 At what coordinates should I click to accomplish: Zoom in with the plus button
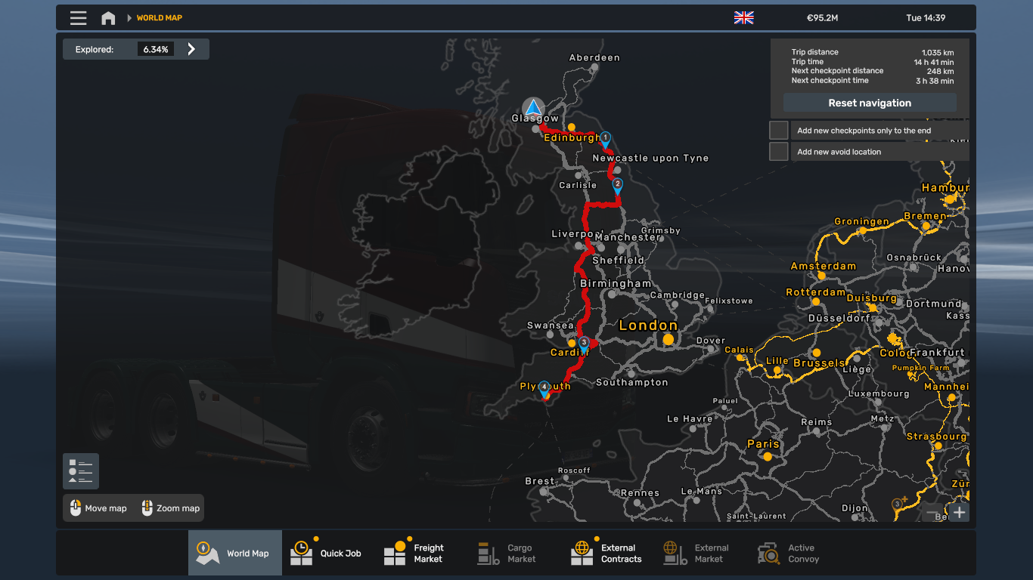point(959,512)
